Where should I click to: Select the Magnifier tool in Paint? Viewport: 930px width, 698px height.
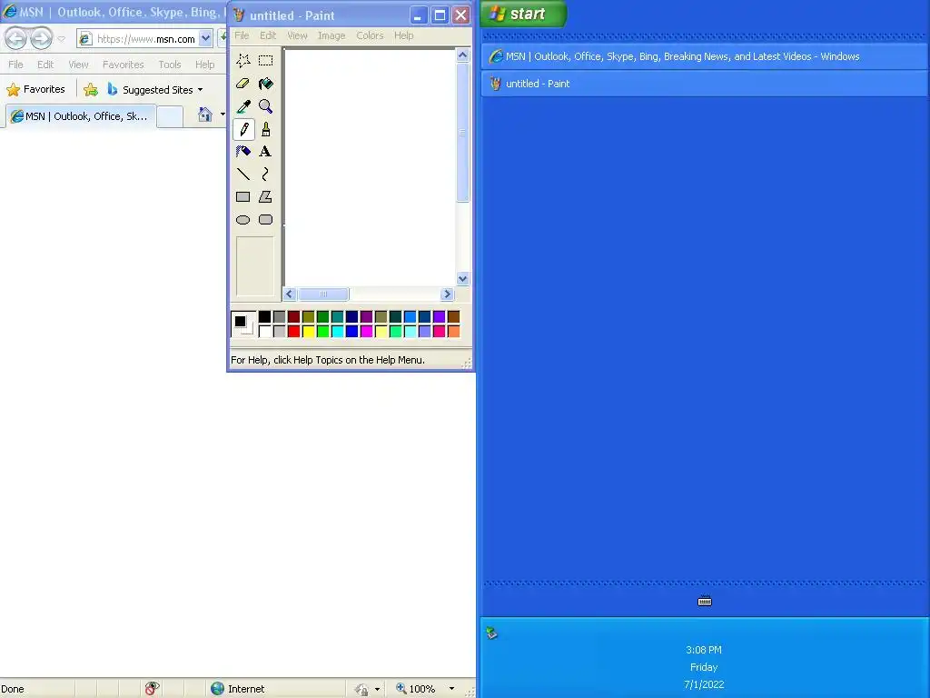[265, 106]
